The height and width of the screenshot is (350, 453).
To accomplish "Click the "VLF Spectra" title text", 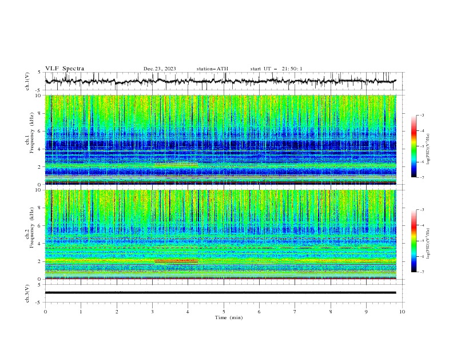I will [65, 69].
